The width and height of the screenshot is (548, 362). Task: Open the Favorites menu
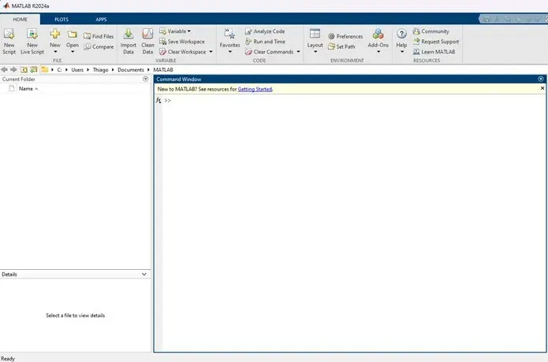coord(229,42)
